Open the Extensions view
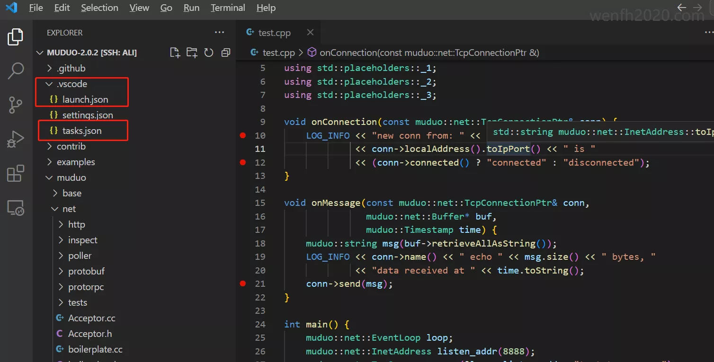Screen dimensions: 714x362 coord(16,174)
